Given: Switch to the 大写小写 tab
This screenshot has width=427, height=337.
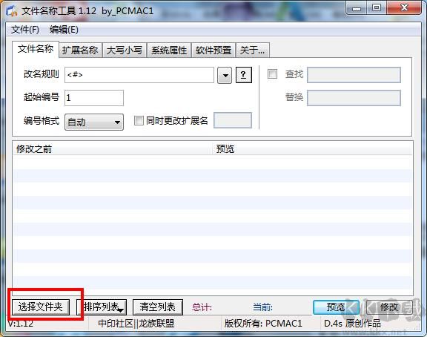Looking at the screenshot, I should (x=125, y=50).
